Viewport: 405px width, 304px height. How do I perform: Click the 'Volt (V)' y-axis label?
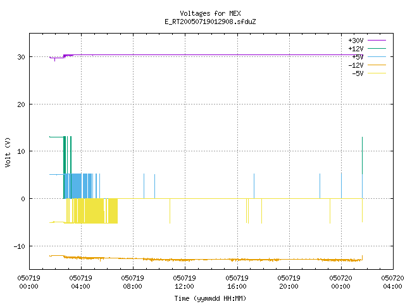8,153
